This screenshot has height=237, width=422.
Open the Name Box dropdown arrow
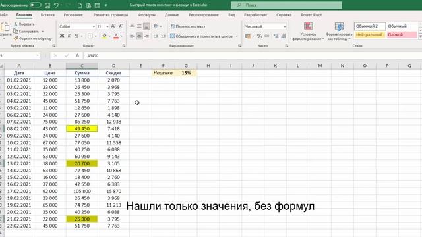38,55
